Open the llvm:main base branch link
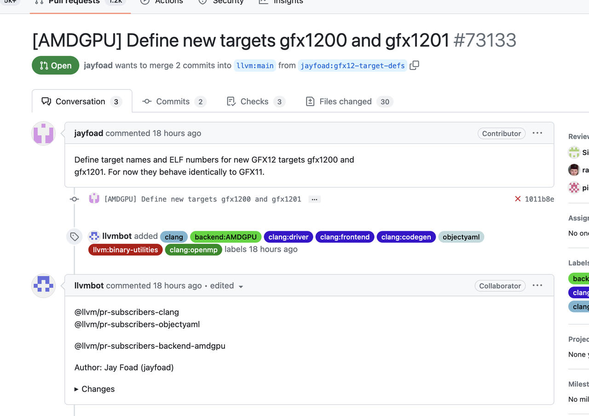 255,66
